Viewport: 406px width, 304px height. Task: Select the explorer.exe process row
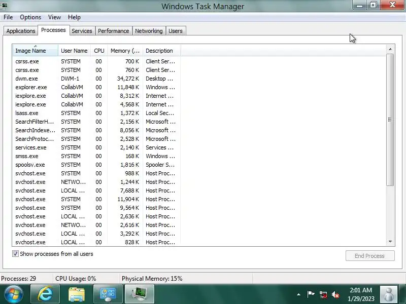[96, 87]
